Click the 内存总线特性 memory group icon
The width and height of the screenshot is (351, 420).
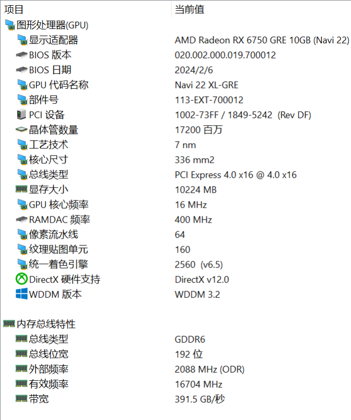9,324
